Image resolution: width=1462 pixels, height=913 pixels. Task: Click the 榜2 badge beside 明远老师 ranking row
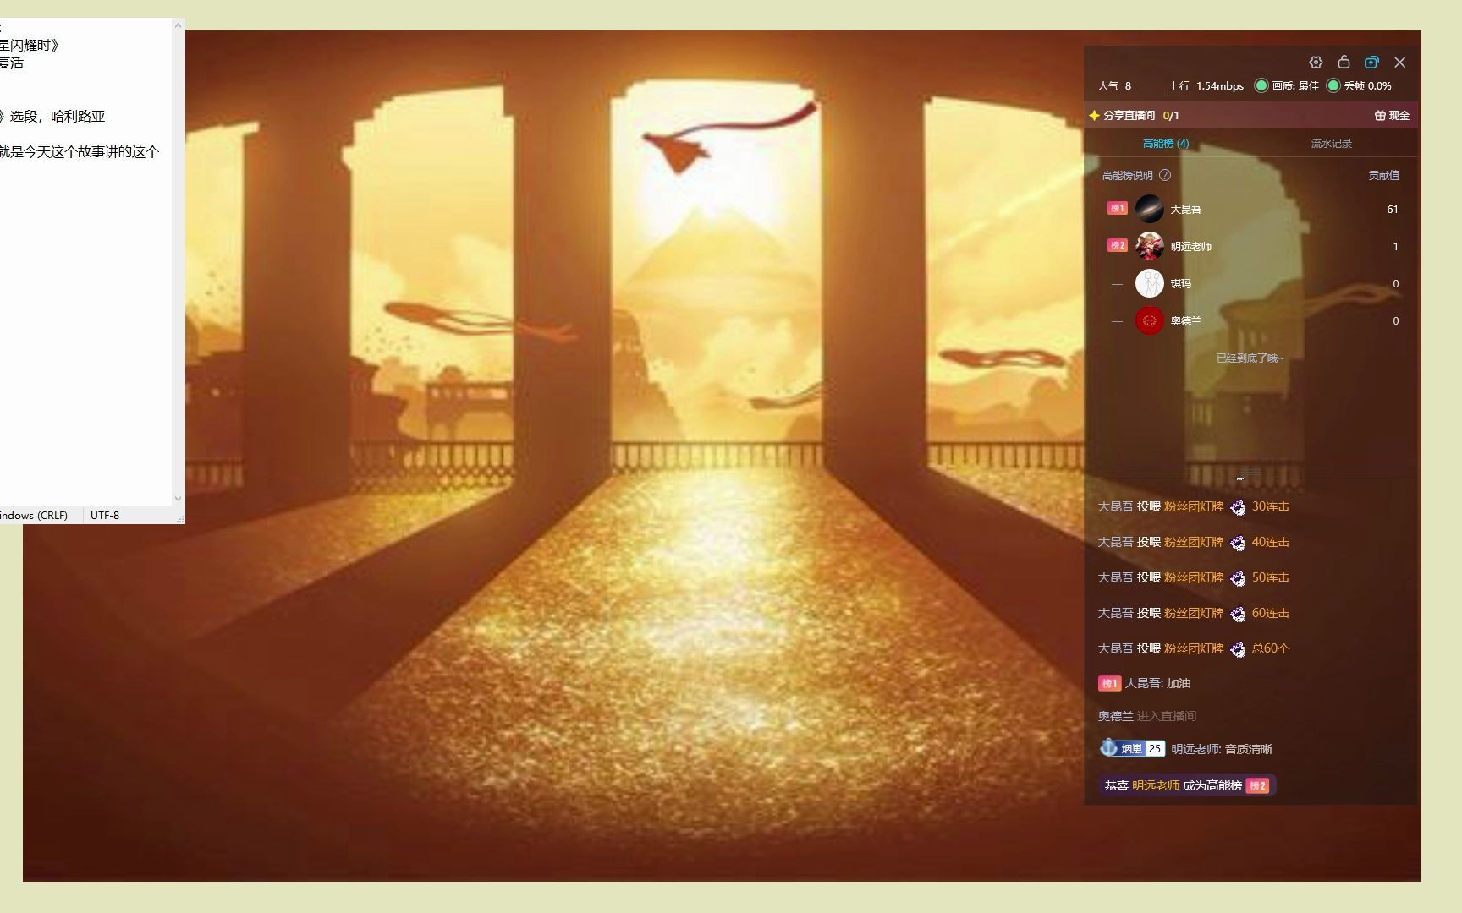tap(1117, 245)
